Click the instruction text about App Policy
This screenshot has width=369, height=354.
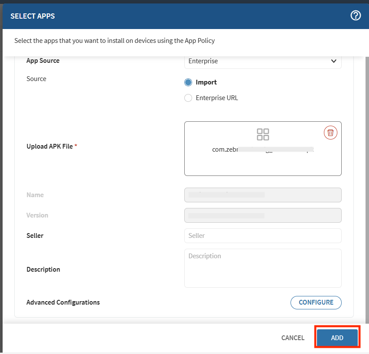(114, 41)
